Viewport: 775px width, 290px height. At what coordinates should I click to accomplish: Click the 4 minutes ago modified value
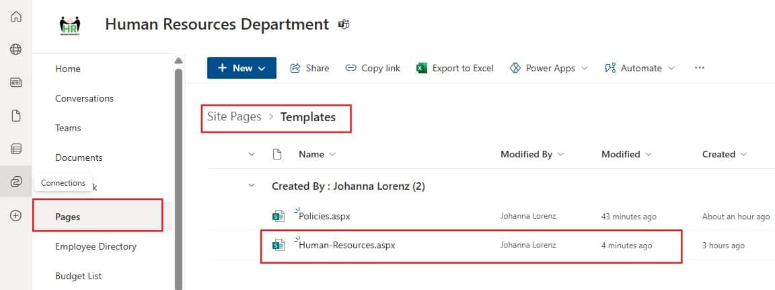click(626, 246)
